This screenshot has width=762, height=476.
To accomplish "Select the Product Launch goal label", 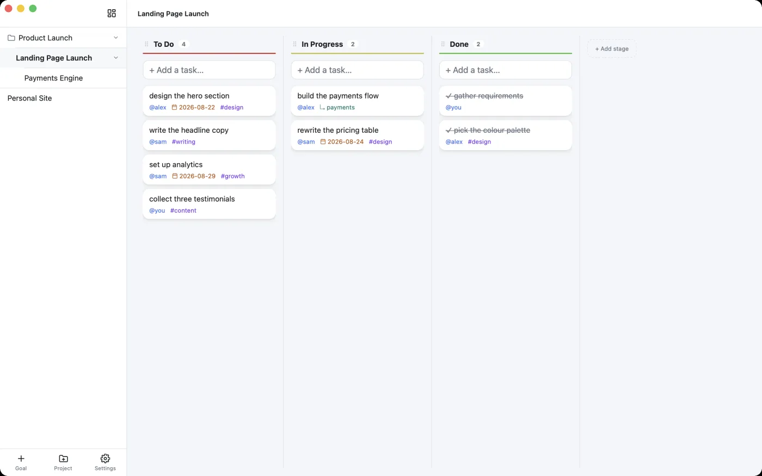I will coord(45,38).
